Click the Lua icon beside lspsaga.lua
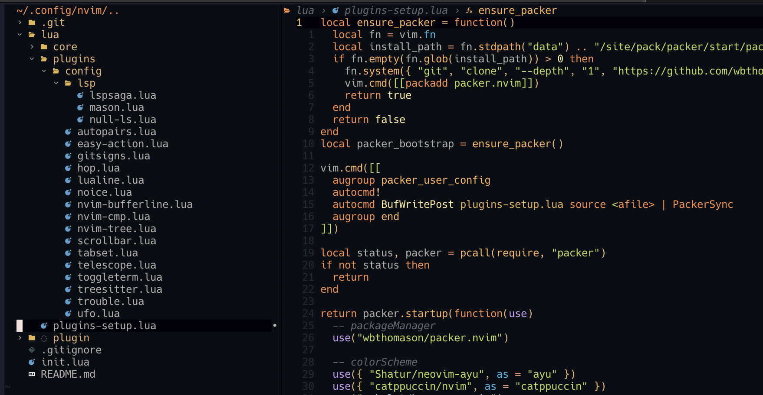Screen dimensions: 763x395 coord(80,95)
